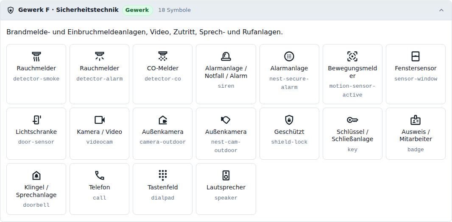Click the 'Fenstersensor' title text

pyautogui.click(x=416, y=68)
